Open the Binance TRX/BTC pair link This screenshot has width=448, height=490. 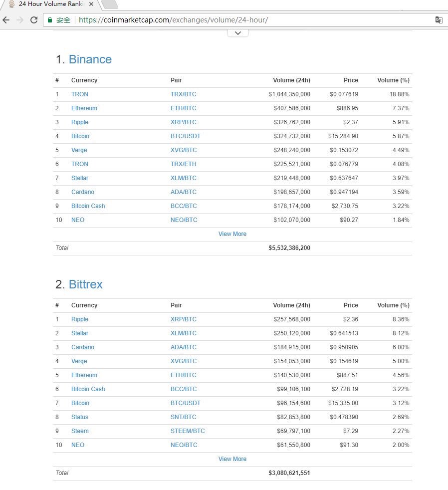184,94
